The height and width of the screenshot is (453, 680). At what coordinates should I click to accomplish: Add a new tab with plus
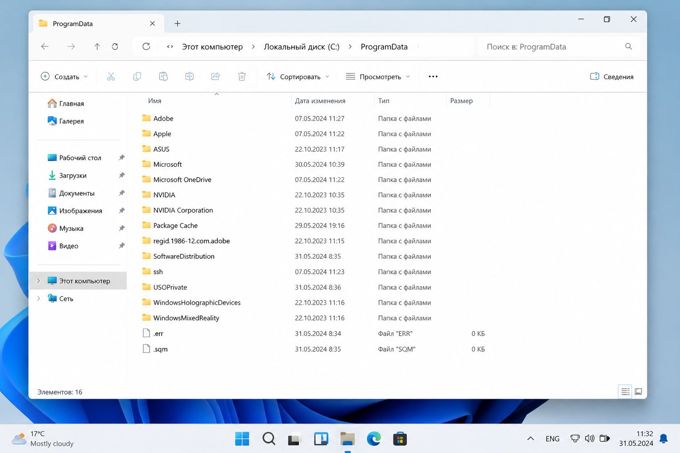178,23
